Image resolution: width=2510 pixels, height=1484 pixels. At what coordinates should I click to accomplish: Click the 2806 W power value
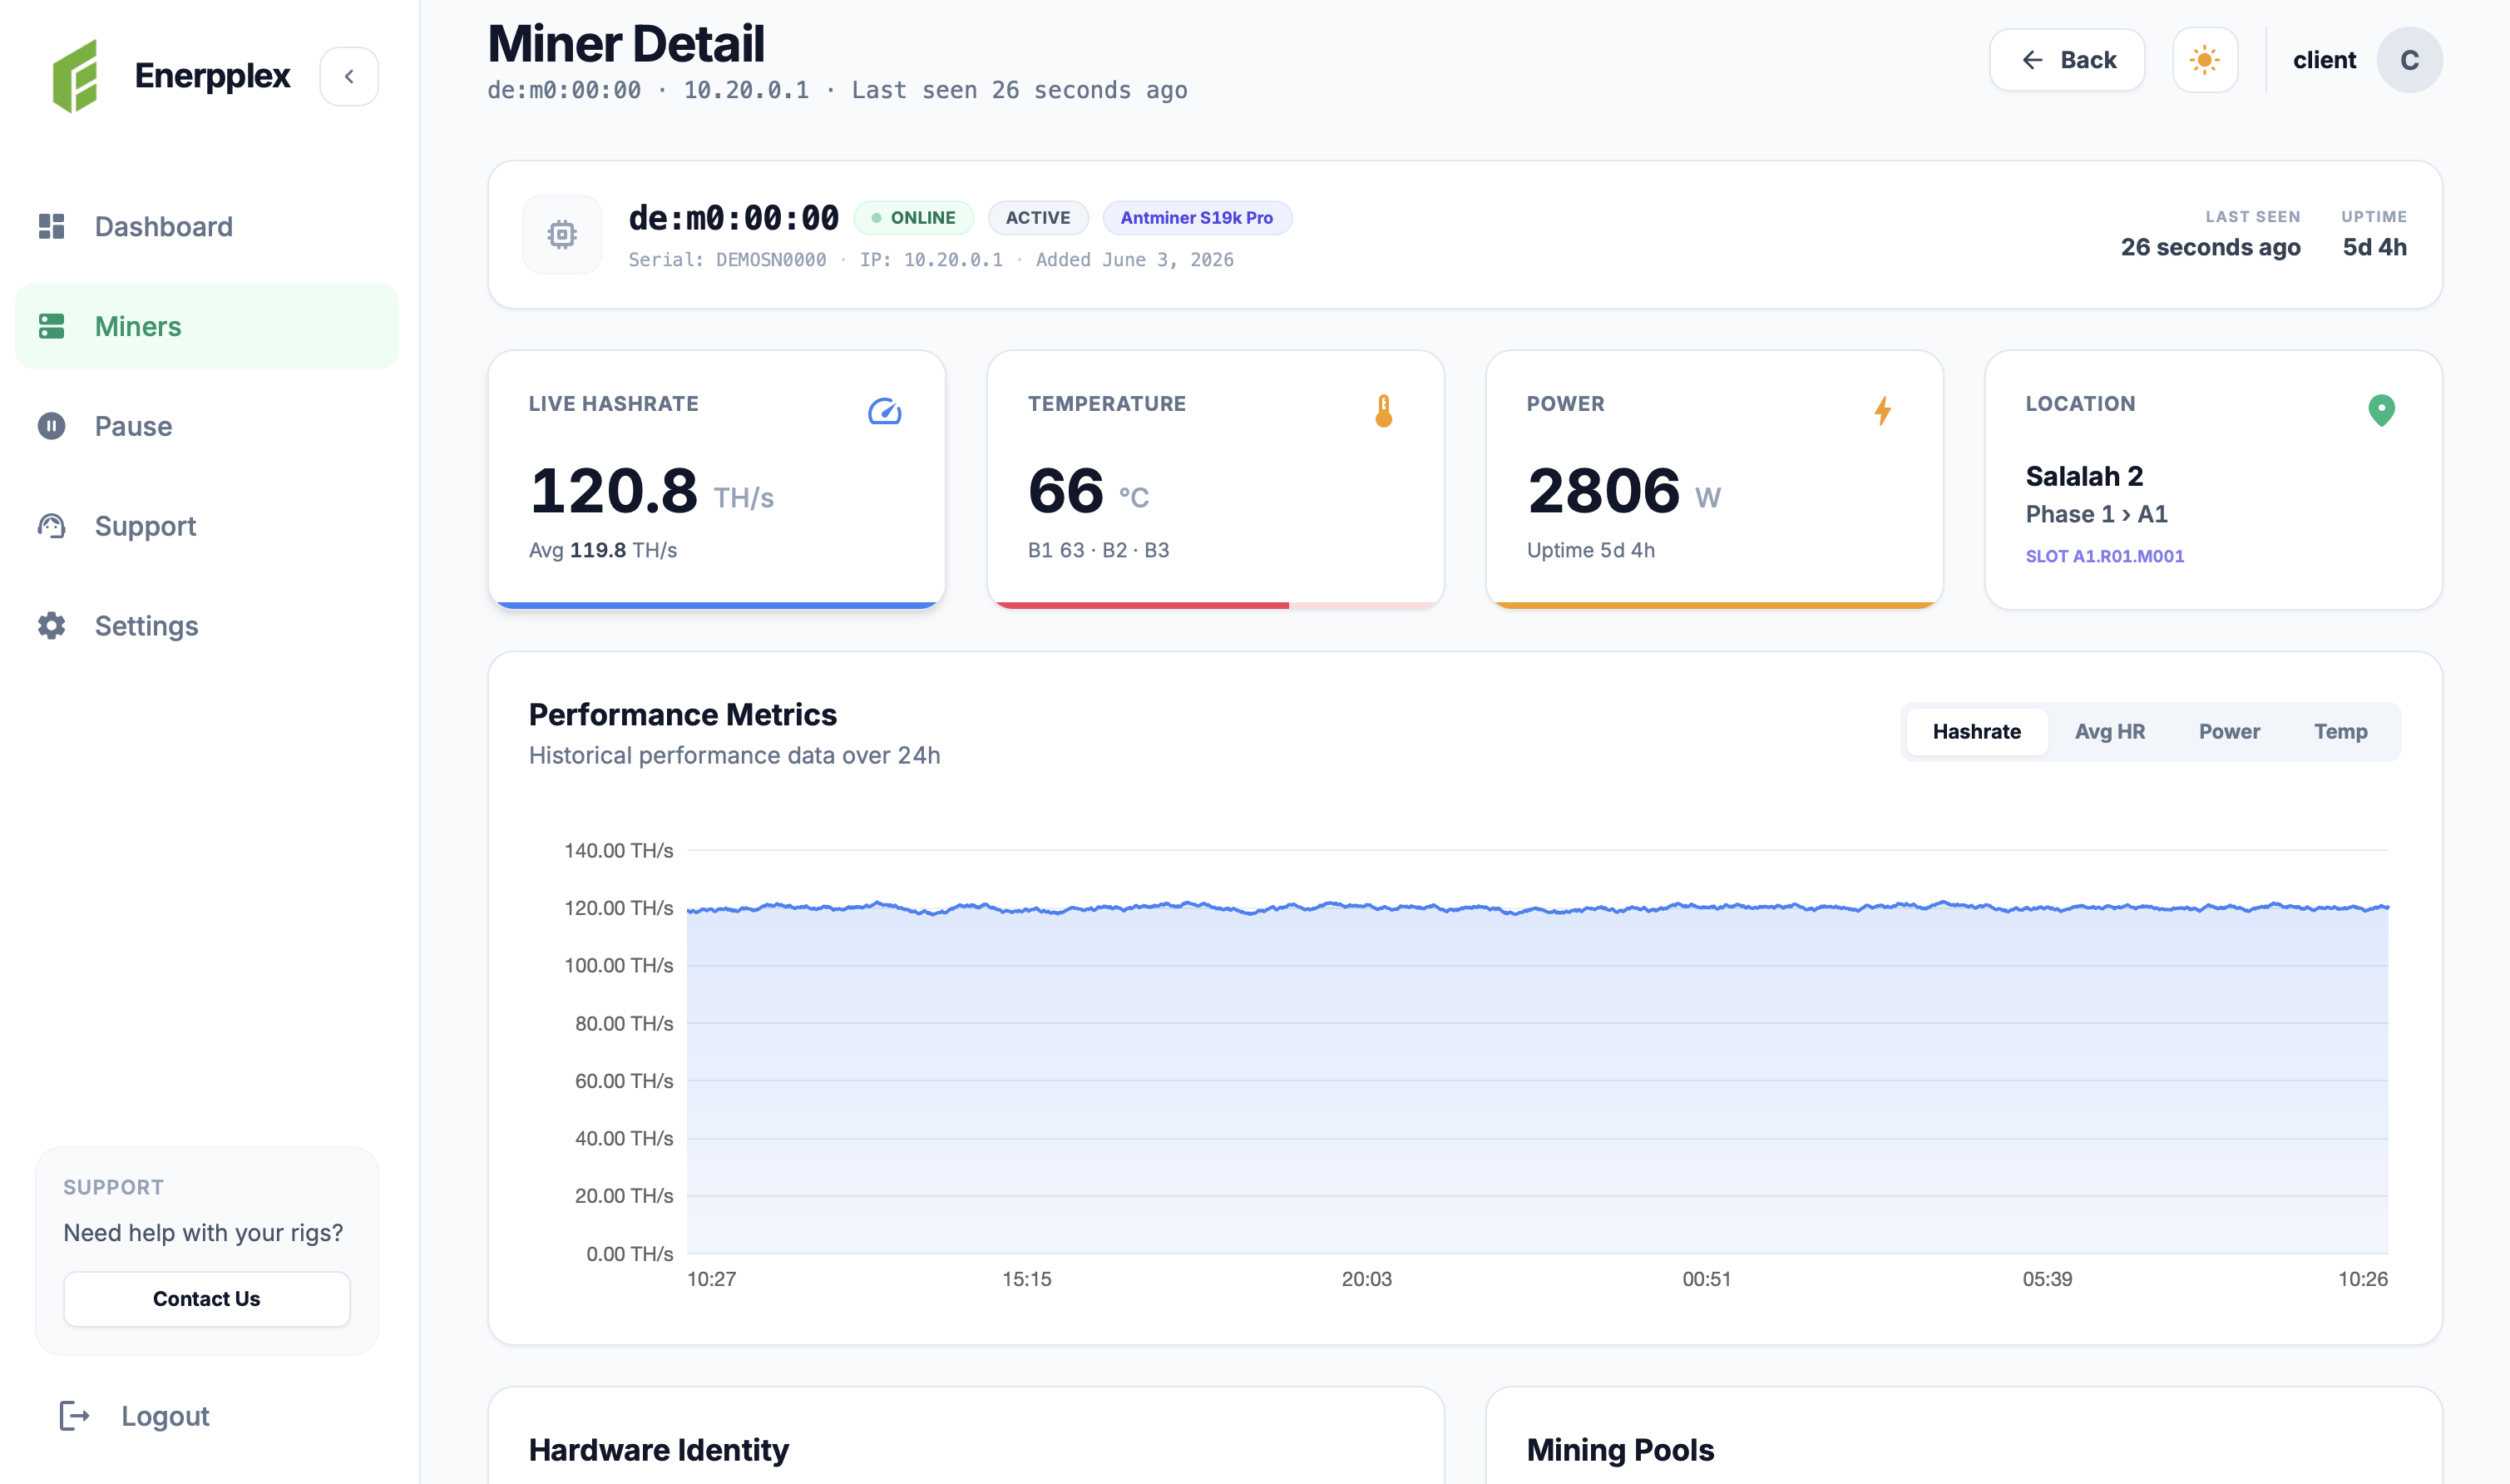(1623, 491)
